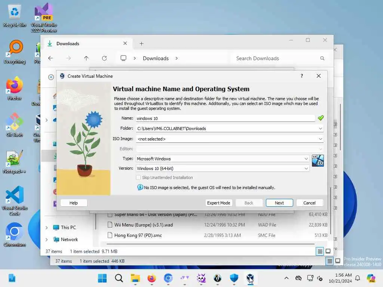Select the Notepad++ desktop icon

tap(15, 161)
